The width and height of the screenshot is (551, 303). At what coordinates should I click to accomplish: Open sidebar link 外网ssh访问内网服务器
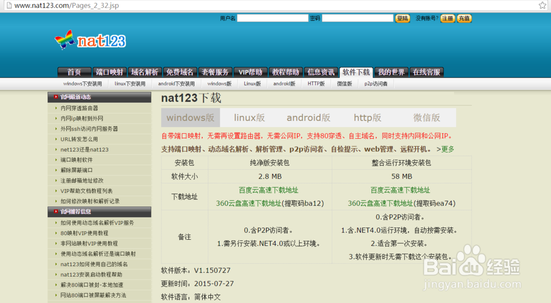tap(89, 129)
